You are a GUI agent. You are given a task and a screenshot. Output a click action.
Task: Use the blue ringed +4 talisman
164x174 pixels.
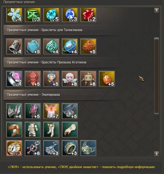(x=70, y=46)
